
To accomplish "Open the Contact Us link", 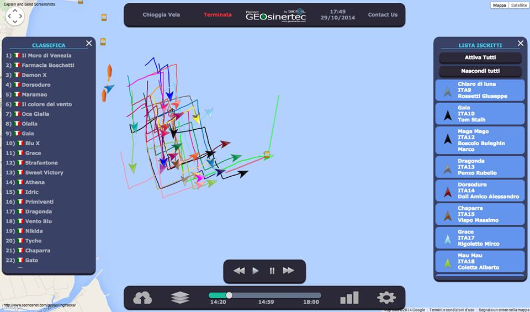I will 383,15.
